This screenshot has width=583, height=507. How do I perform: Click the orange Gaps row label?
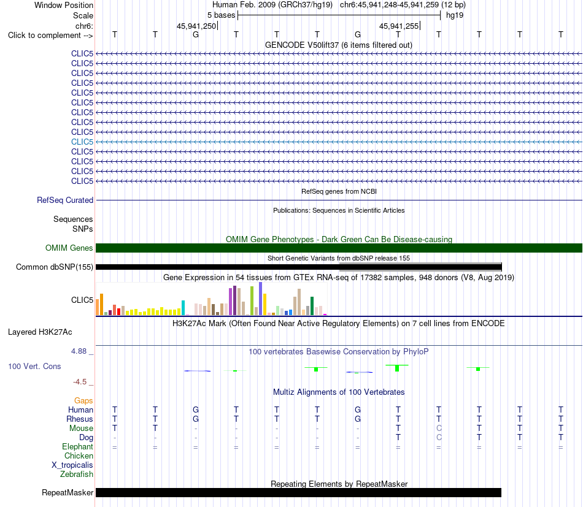[83, 400]
